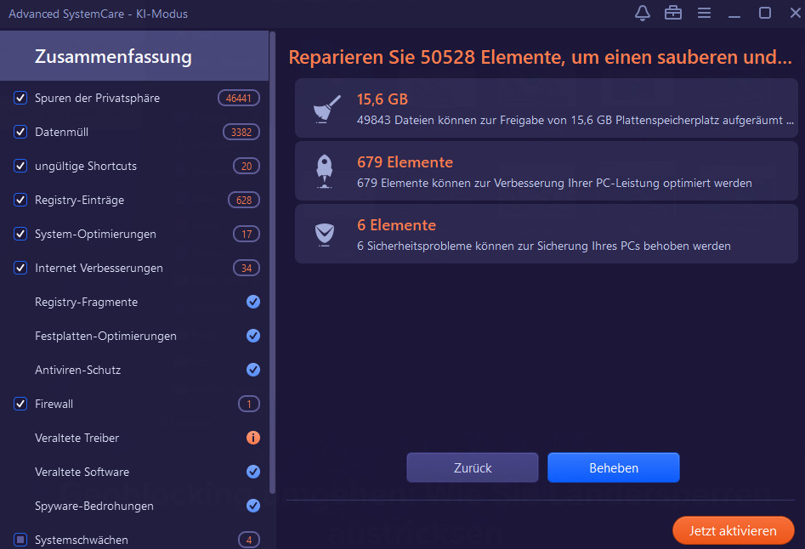Select the Datenmüll label
This screenshot has height=549, width=805.
coord(61,132)
